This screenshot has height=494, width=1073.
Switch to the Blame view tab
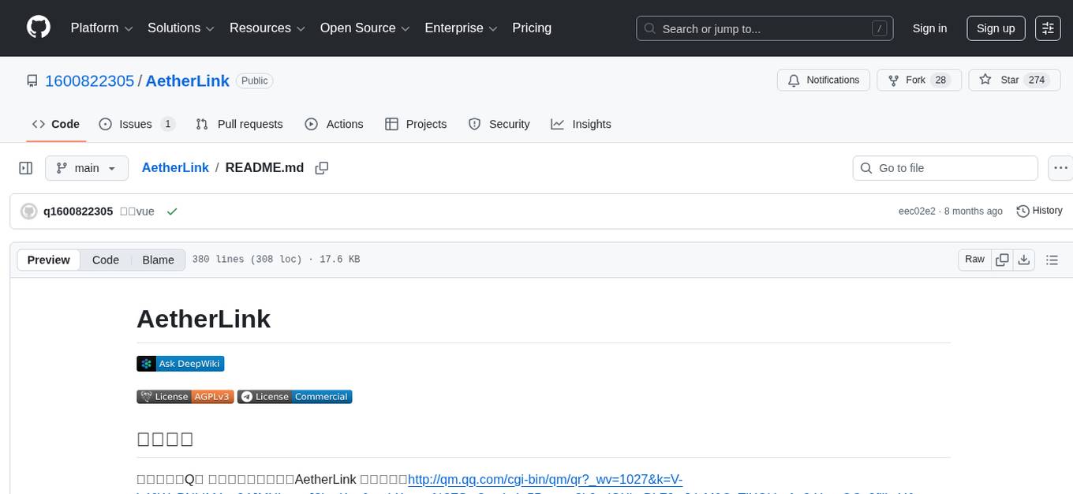(x=158, y=260)
